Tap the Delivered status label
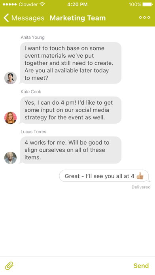Image resolution: width=155 pixels, height=275 pixels. [x=141, y=187]
